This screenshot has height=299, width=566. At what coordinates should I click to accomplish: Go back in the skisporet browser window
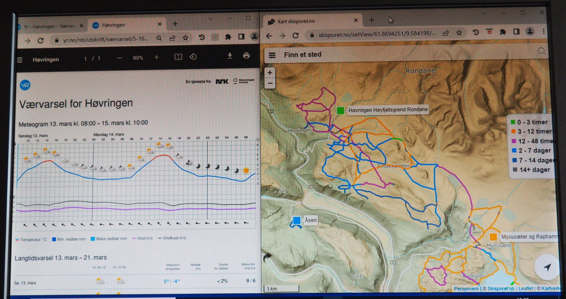pyautogui.click(x=269, y=36)
